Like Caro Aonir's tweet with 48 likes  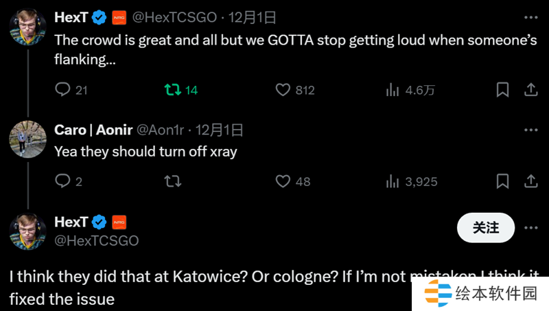click(x=293, y=181)
